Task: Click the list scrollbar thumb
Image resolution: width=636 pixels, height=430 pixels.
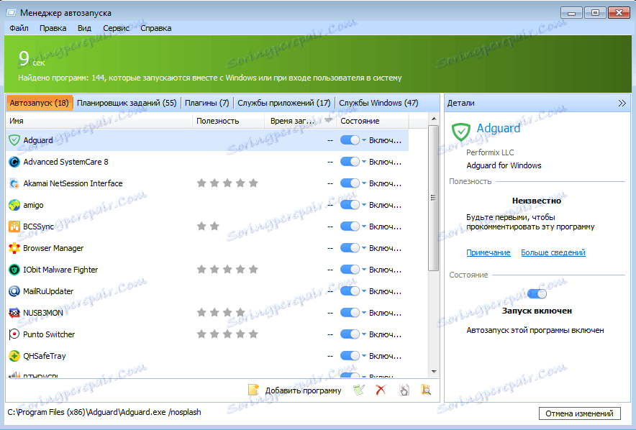Action: pos(433,198)
